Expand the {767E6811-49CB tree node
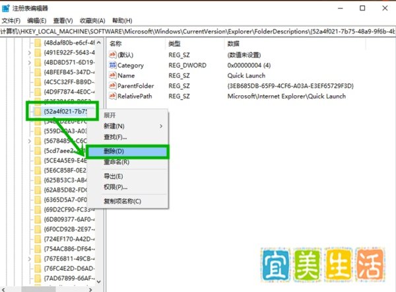Screen dimensions: 396x292 [x=29, y=258]
